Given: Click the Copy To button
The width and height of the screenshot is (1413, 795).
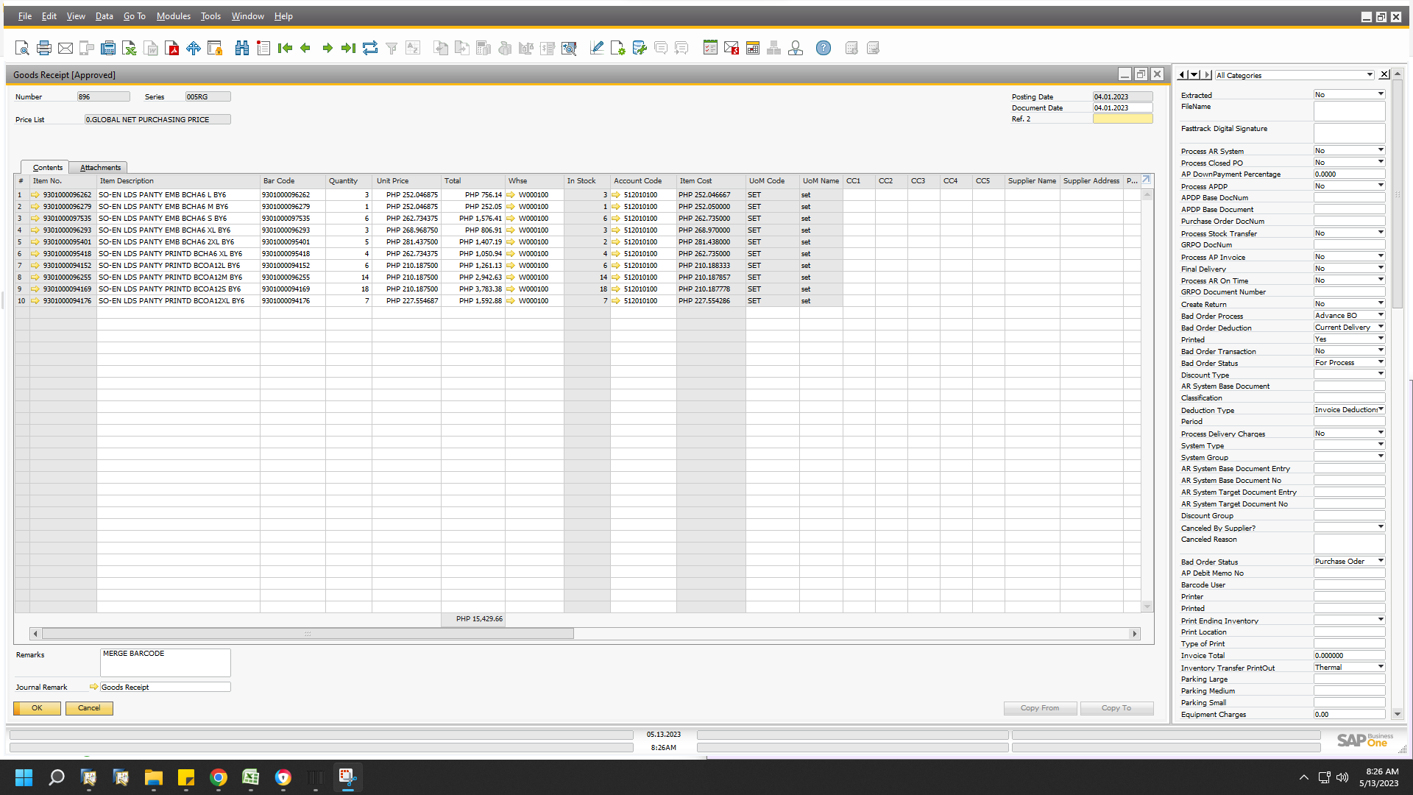Looking at the screenshot, I should pyautogui.click(x=1116, y=708).
